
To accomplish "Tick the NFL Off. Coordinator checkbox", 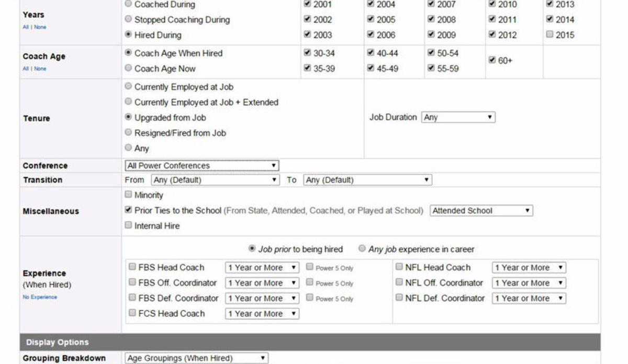I will 399,283.
